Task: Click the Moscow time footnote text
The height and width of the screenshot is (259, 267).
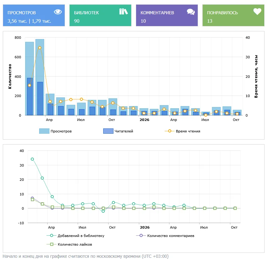Action: point(86,256)
